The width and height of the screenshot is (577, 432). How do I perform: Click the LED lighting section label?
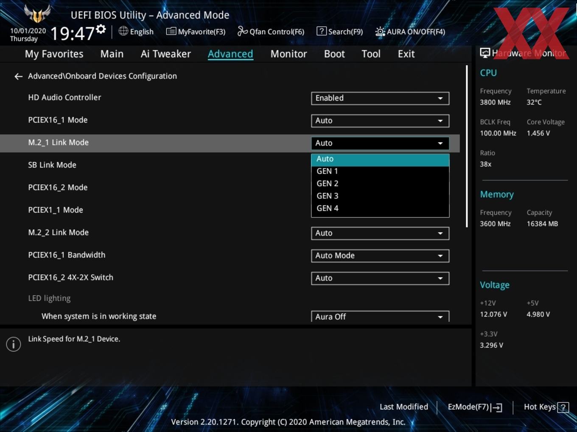click(x=49, y=298)
